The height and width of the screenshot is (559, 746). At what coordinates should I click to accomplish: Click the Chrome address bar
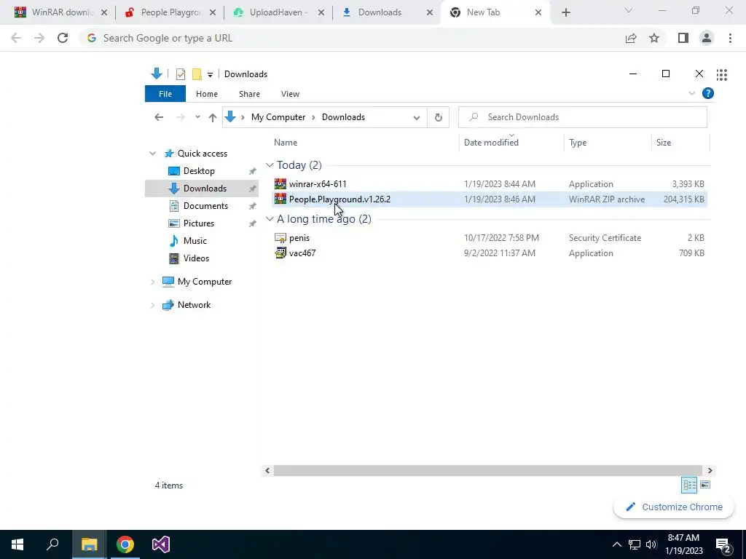tap(352, 38)
